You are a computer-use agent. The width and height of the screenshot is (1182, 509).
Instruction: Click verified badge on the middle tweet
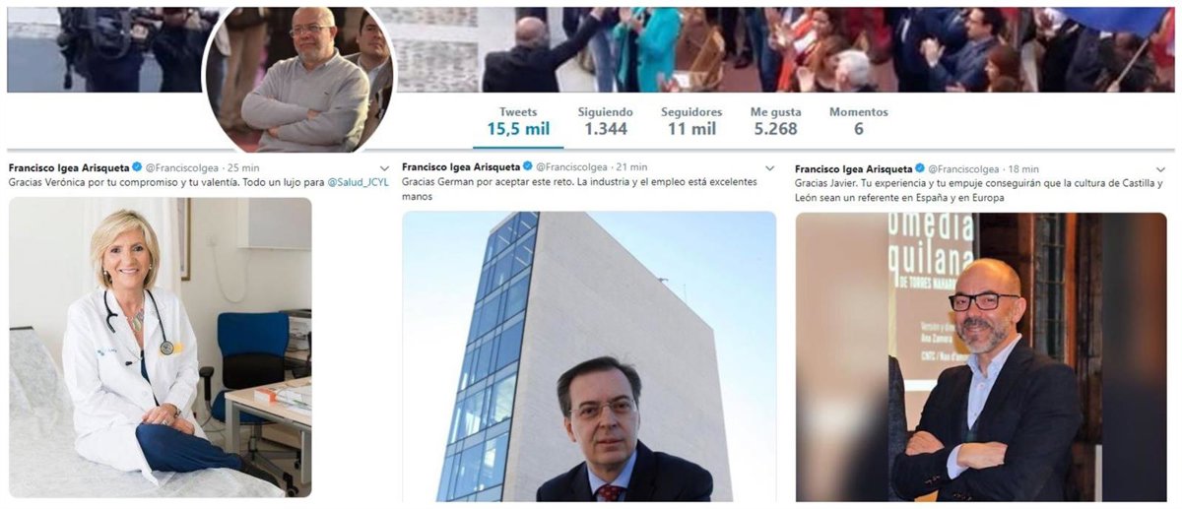[528, 168]
